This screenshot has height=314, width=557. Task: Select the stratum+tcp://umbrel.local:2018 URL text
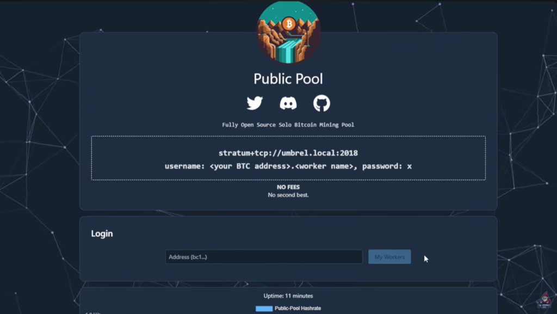pyautogui.click(x=288, y=153)
